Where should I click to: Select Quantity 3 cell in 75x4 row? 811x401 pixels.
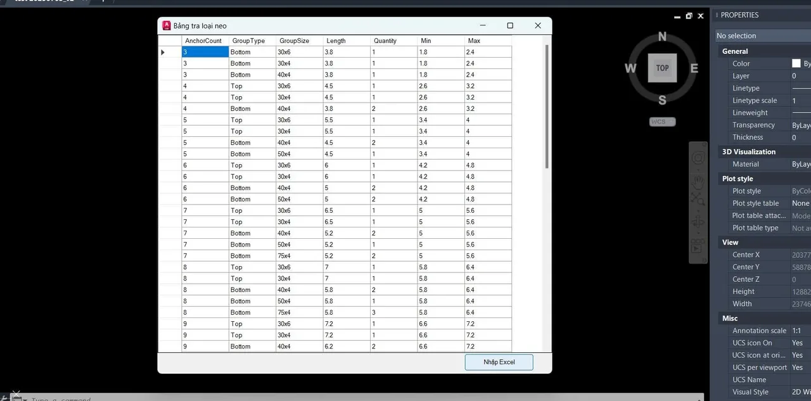click(x=393, y=312)
